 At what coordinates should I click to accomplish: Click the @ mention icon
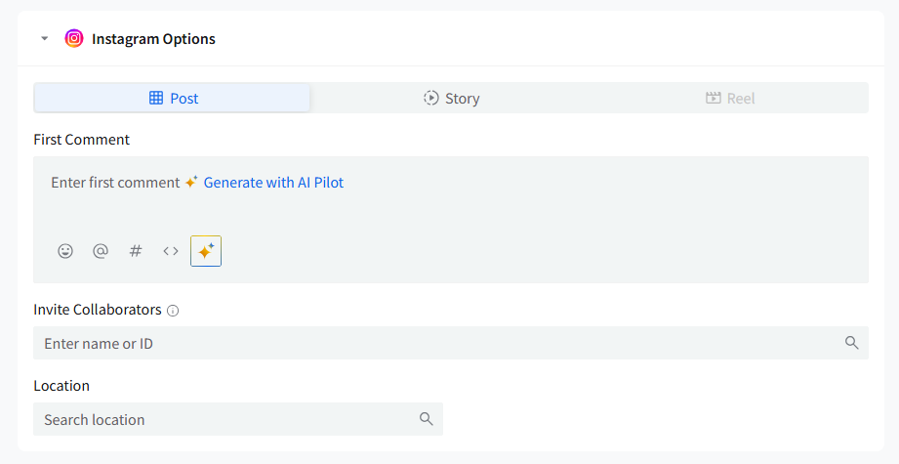pyautogui.click(x=101, y=251)
